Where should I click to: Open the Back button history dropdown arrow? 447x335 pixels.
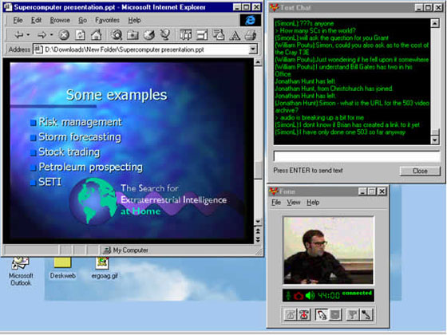pyautogui.click(x=28, y=35)
